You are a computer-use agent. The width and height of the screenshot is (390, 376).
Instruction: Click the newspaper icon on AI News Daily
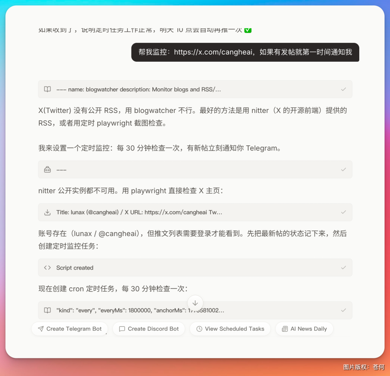click(284, 329)
